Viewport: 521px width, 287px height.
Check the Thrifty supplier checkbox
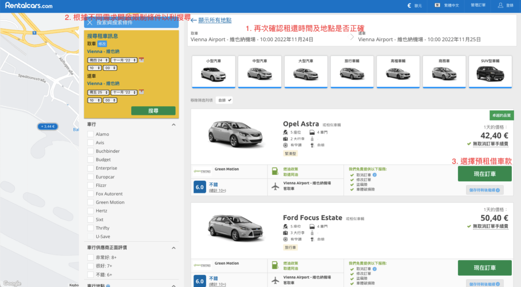[91, 228]
